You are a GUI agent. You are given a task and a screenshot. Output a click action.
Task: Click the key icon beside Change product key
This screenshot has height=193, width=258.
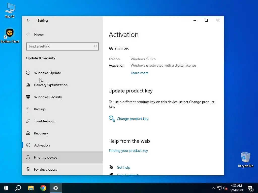point(112,119)
